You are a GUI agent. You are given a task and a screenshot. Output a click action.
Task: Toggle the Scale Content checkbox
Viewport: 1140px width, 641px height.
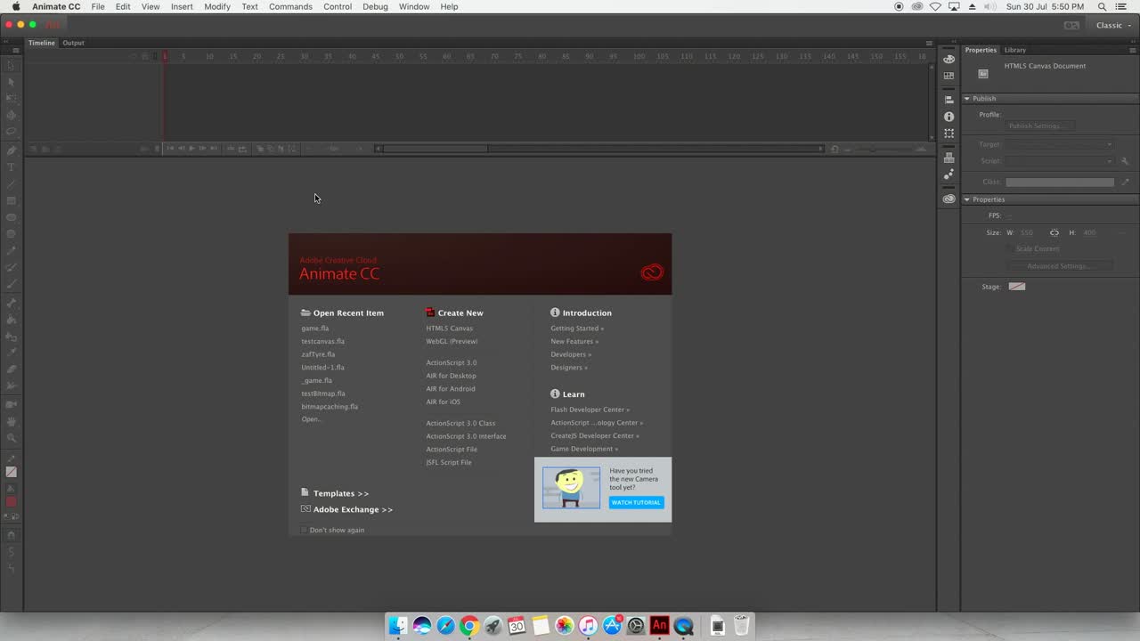(x=1009, y=248)
